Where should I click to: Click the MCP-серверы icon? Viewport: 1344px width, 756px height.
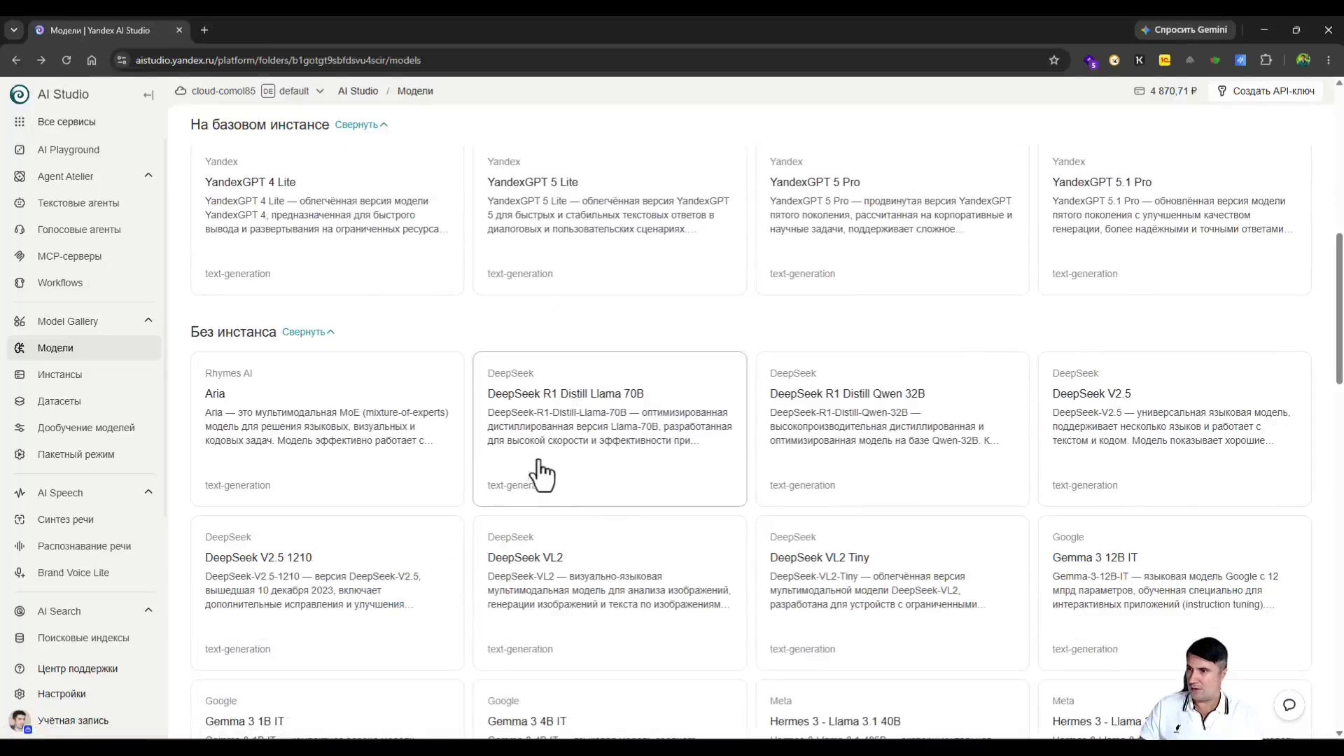(20, 256)
